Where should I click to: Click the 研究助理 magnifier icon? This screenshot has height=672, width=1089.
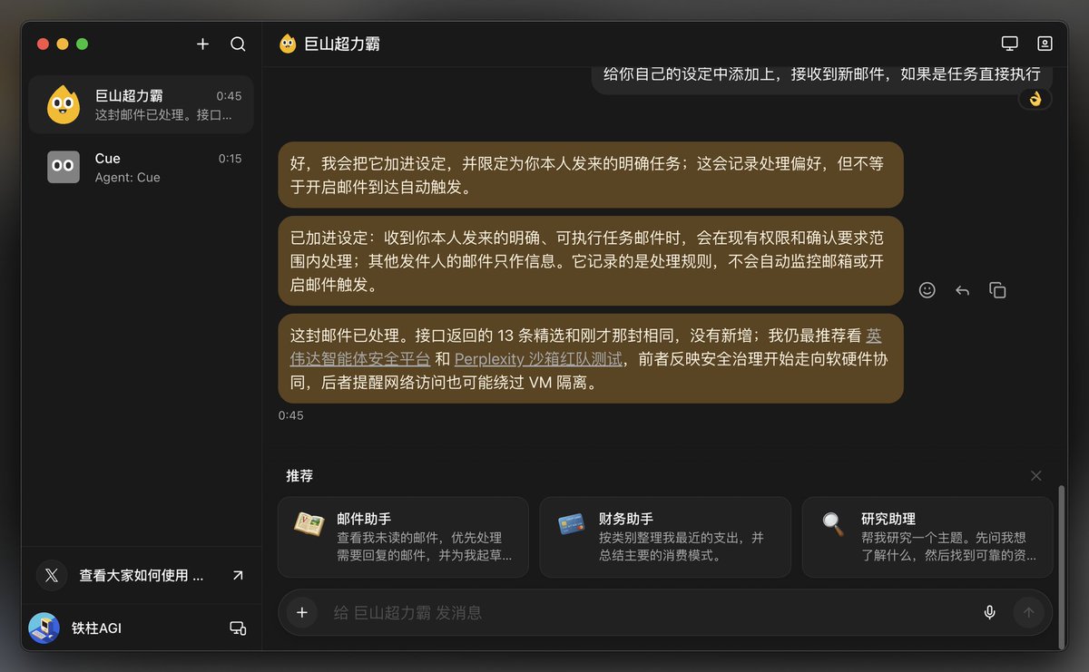(832, 524)
